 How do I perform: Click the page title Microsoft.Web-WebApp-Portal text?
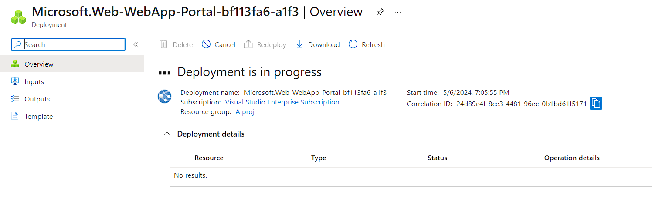click(x=165, y=12)
